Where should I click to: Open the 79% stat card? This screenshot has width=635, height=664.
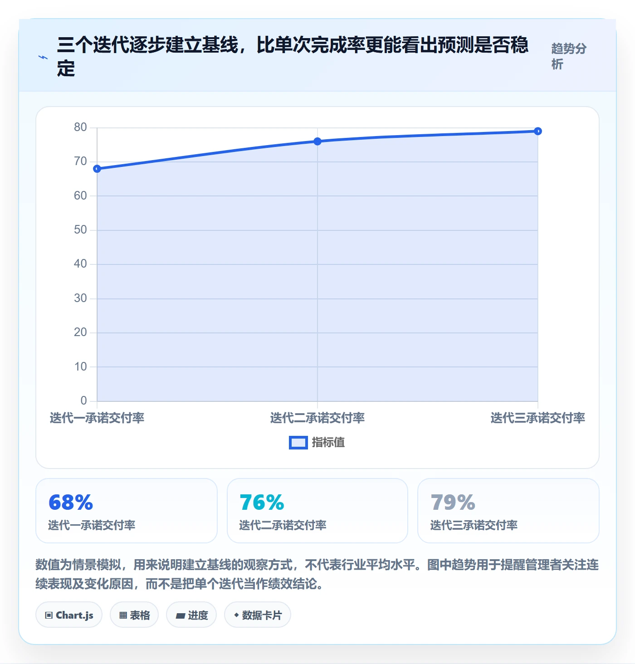coord(508,511)
